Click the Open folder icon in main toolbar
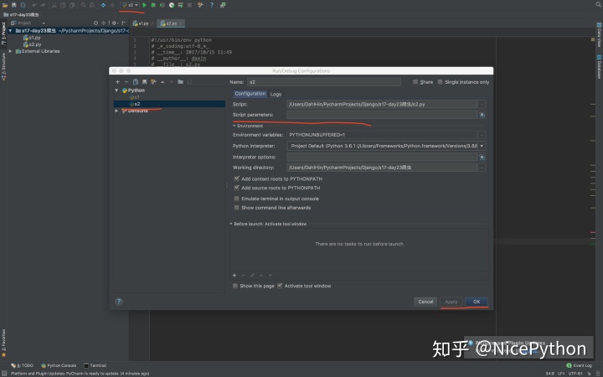The image size is (603, 377). tap(5, 5)
